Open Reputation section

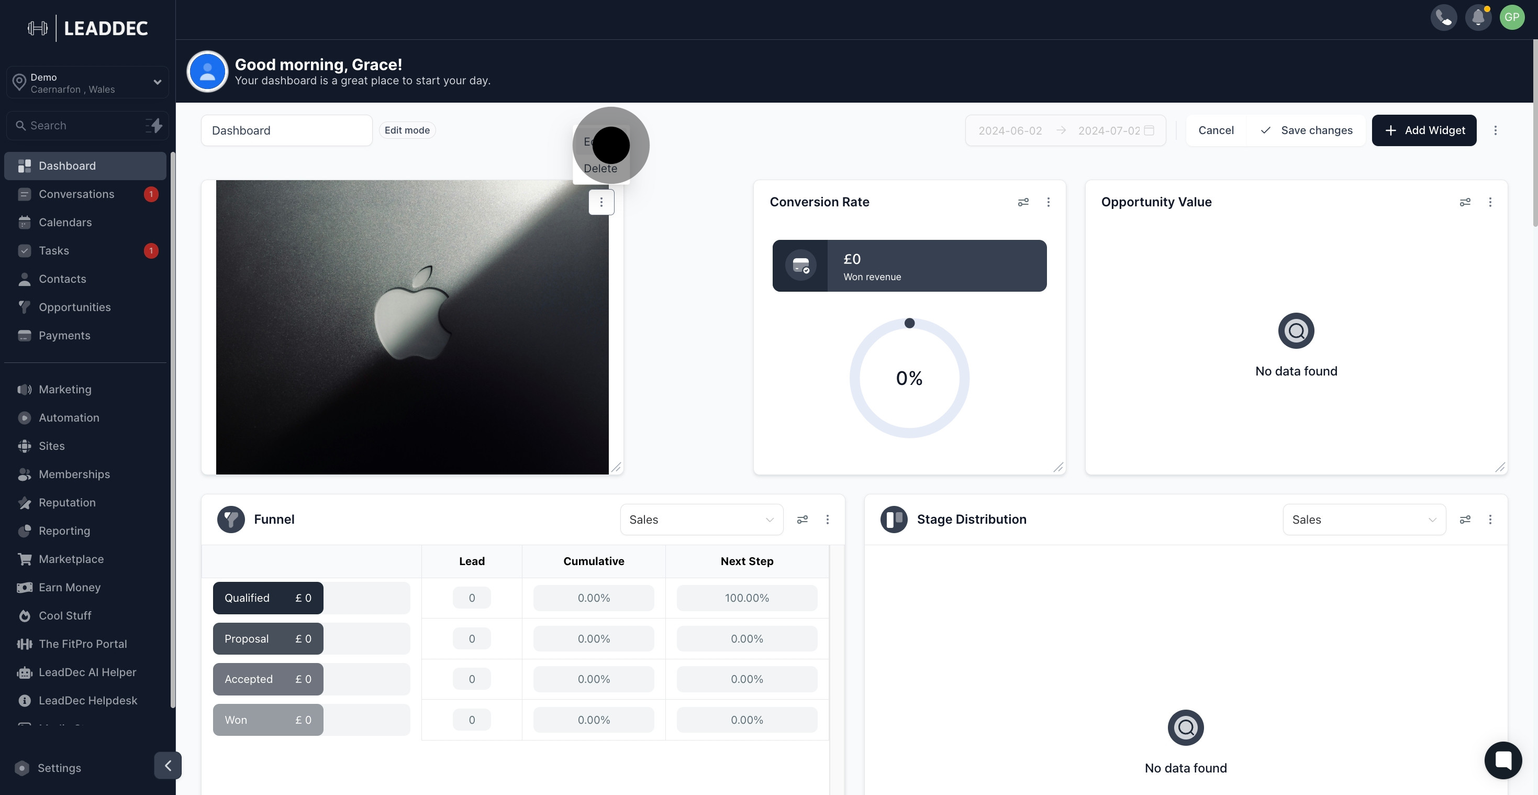tap(85, 502)
